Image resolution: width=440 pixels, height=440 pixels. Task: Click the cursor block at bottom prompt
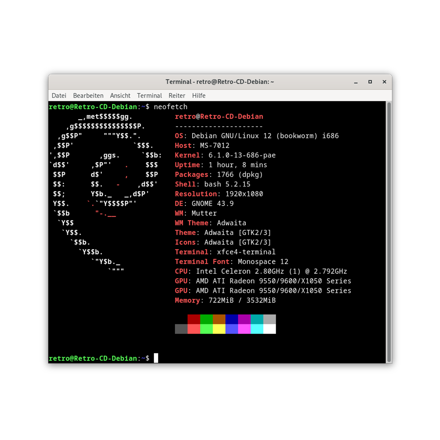pyautogui.click(x=156, y=358)
